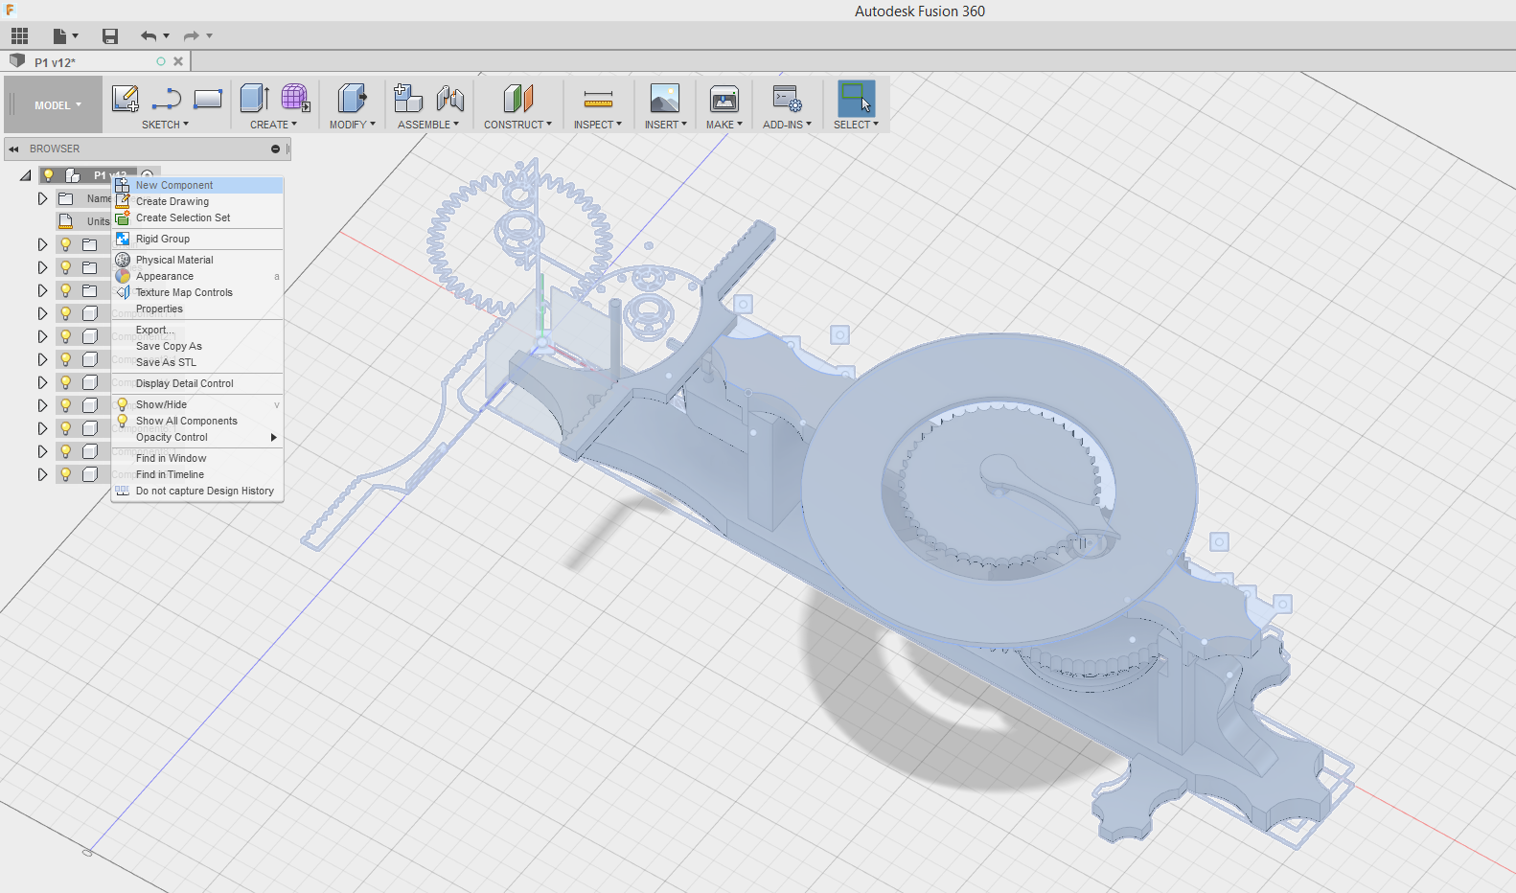Image resolution: width=1516 pixels, height=893 pixels.
Task: Select the Press Pull tool icon
Action: (352, 98)
